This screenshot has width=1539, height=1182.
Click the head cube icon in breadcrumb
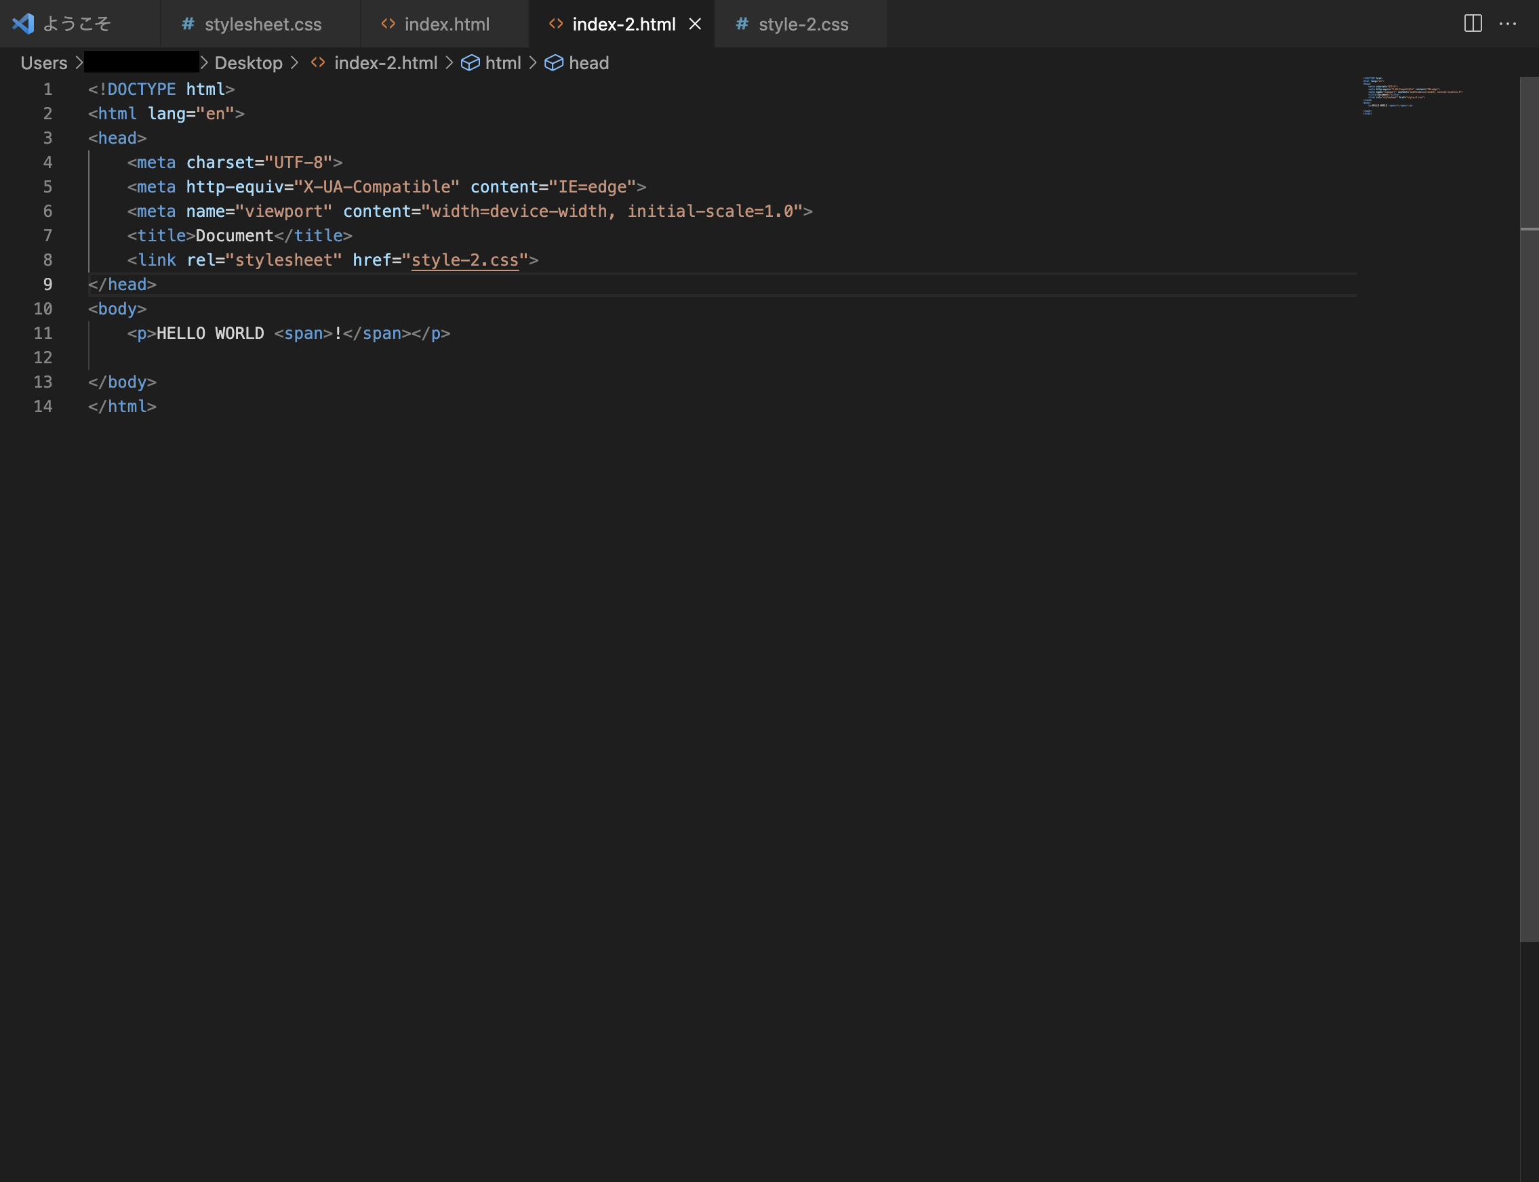[x=554, y=63]
